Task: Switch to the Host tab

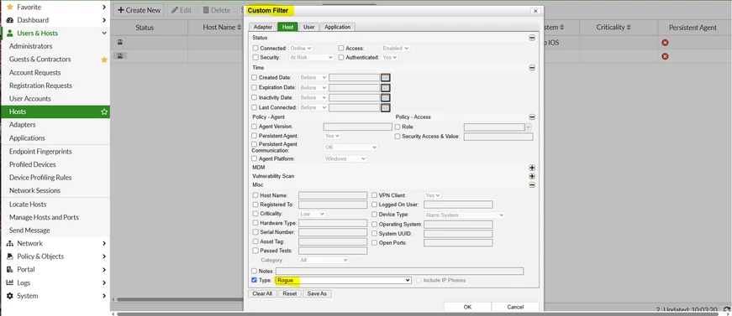Action: [x=288, y=27]
